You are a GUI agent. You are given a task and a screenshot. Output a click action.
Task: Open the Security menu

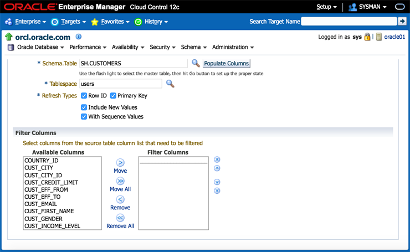coord(162,47)
